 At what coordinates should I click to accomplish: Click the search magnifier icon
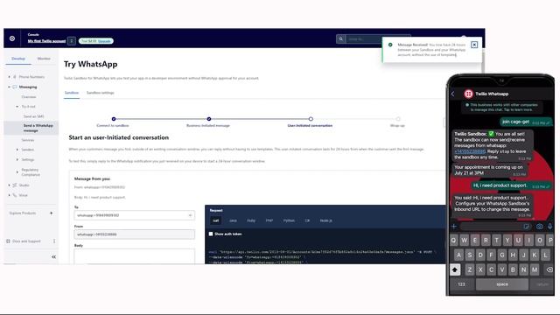tap(340, 38)
